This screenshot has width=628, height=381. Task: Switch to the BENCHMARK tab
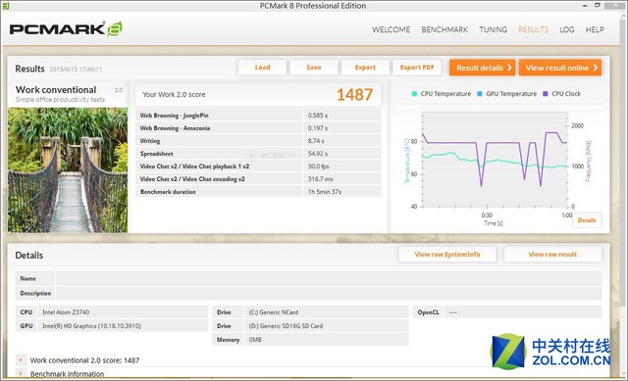pyautogui.click(x=445, y=29)
